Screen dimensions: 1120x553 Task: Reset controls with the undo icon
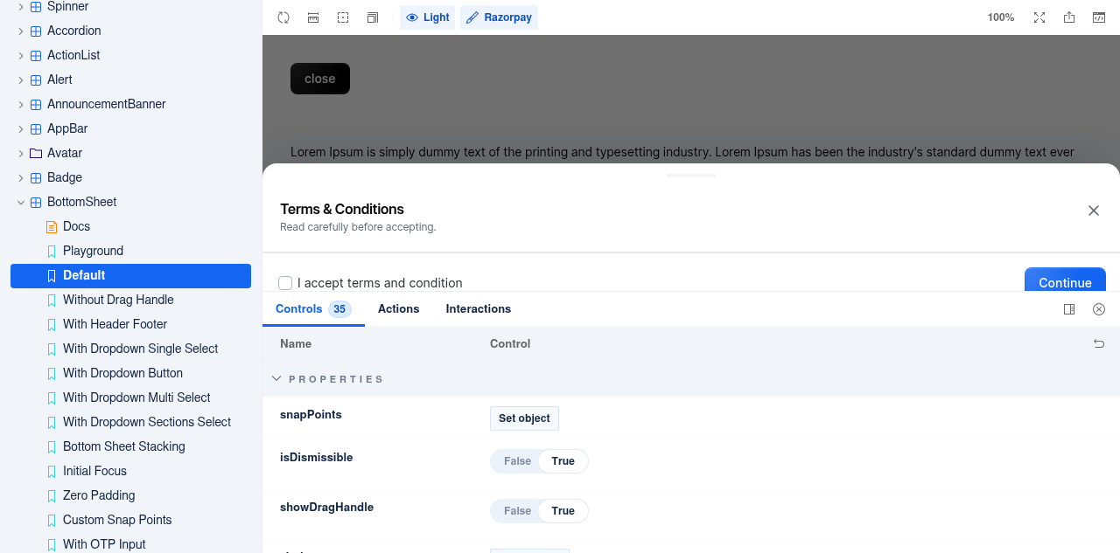(x=1099, y=344)
